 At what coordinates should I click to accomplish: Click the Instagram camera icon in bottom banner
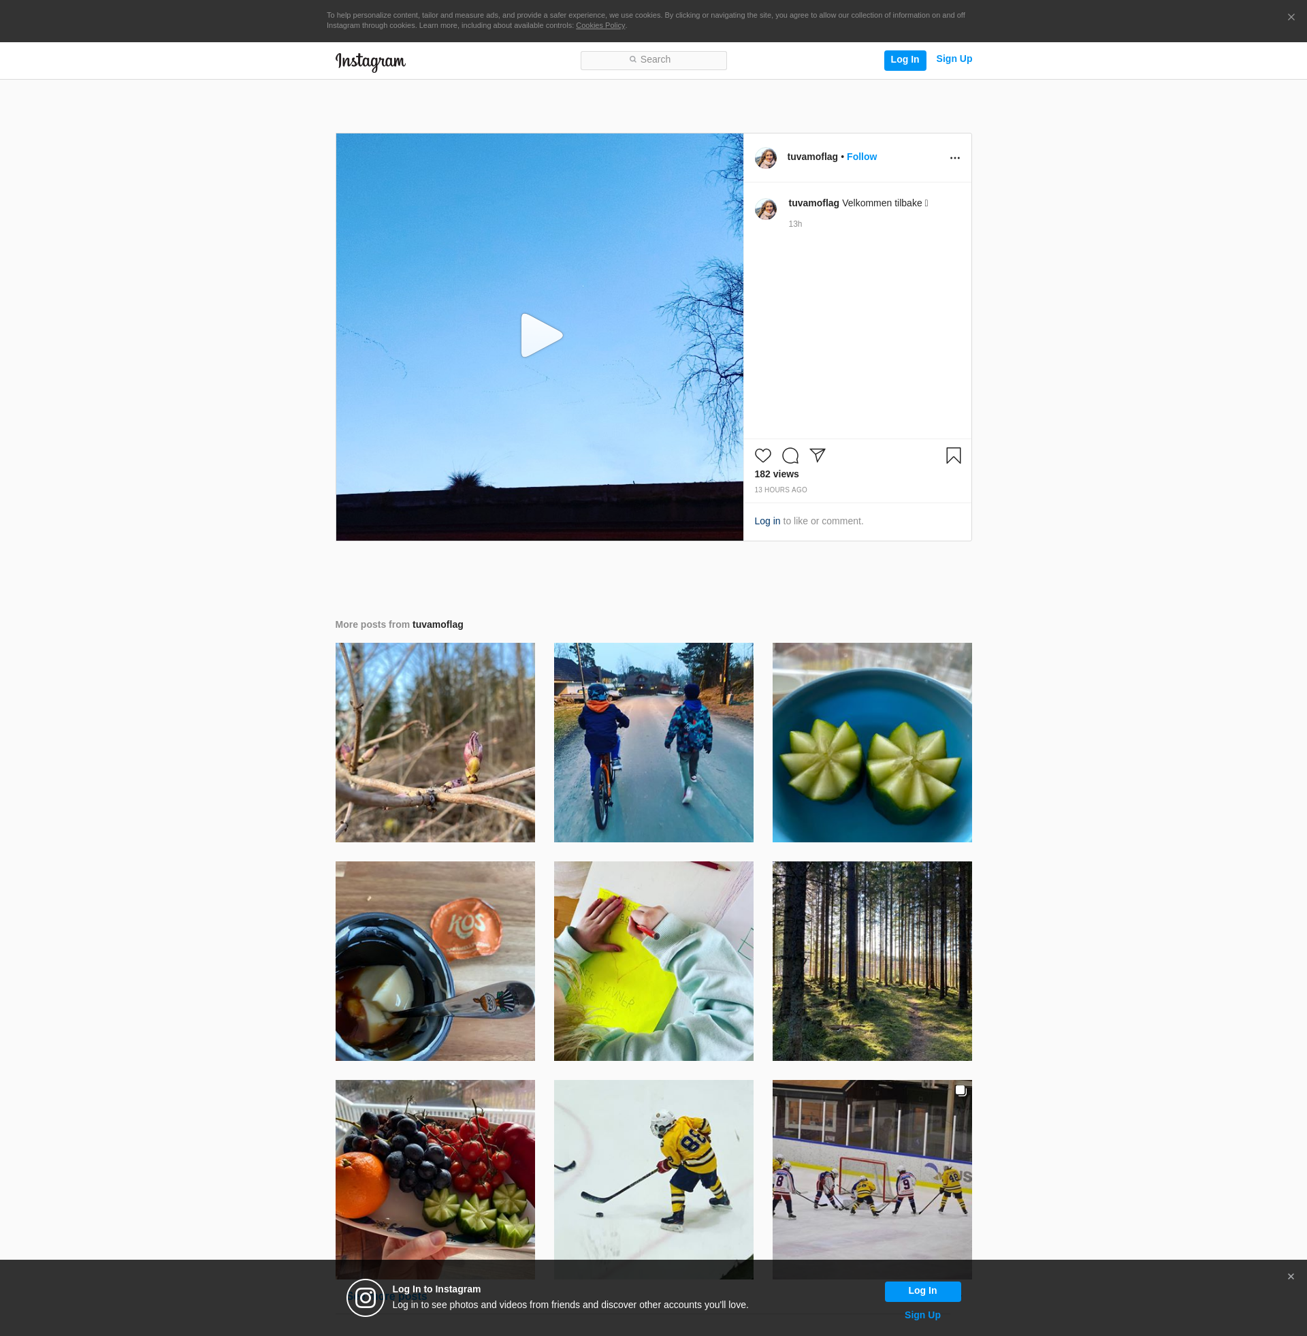click(x=365, y=1298)
